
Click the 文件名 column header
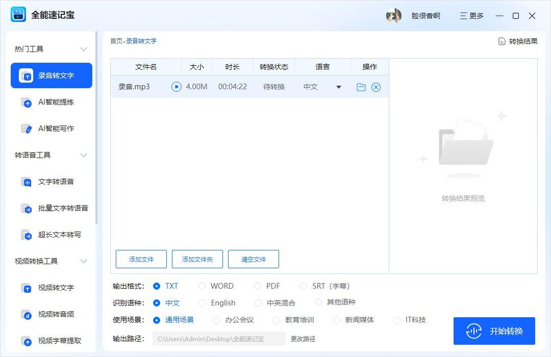coord(146,67)
